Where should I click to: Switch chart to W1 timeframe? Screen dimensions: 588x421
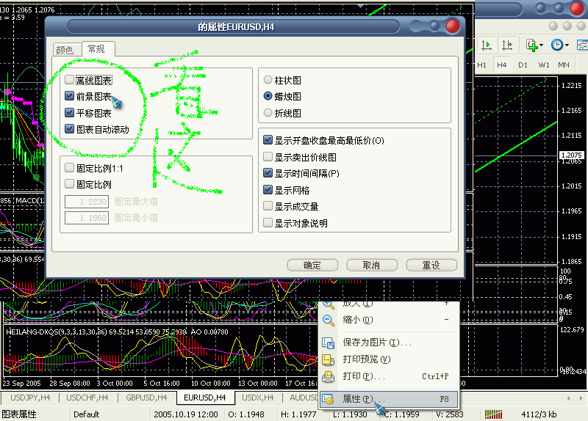pos(544,65)
